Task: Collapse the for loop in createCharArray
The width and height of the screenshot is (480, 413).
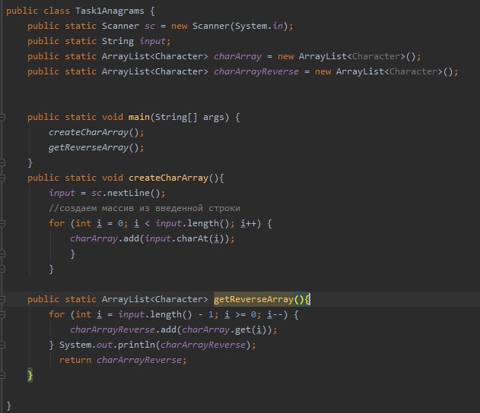Action: pyautogui.click(x=2, y=223)
